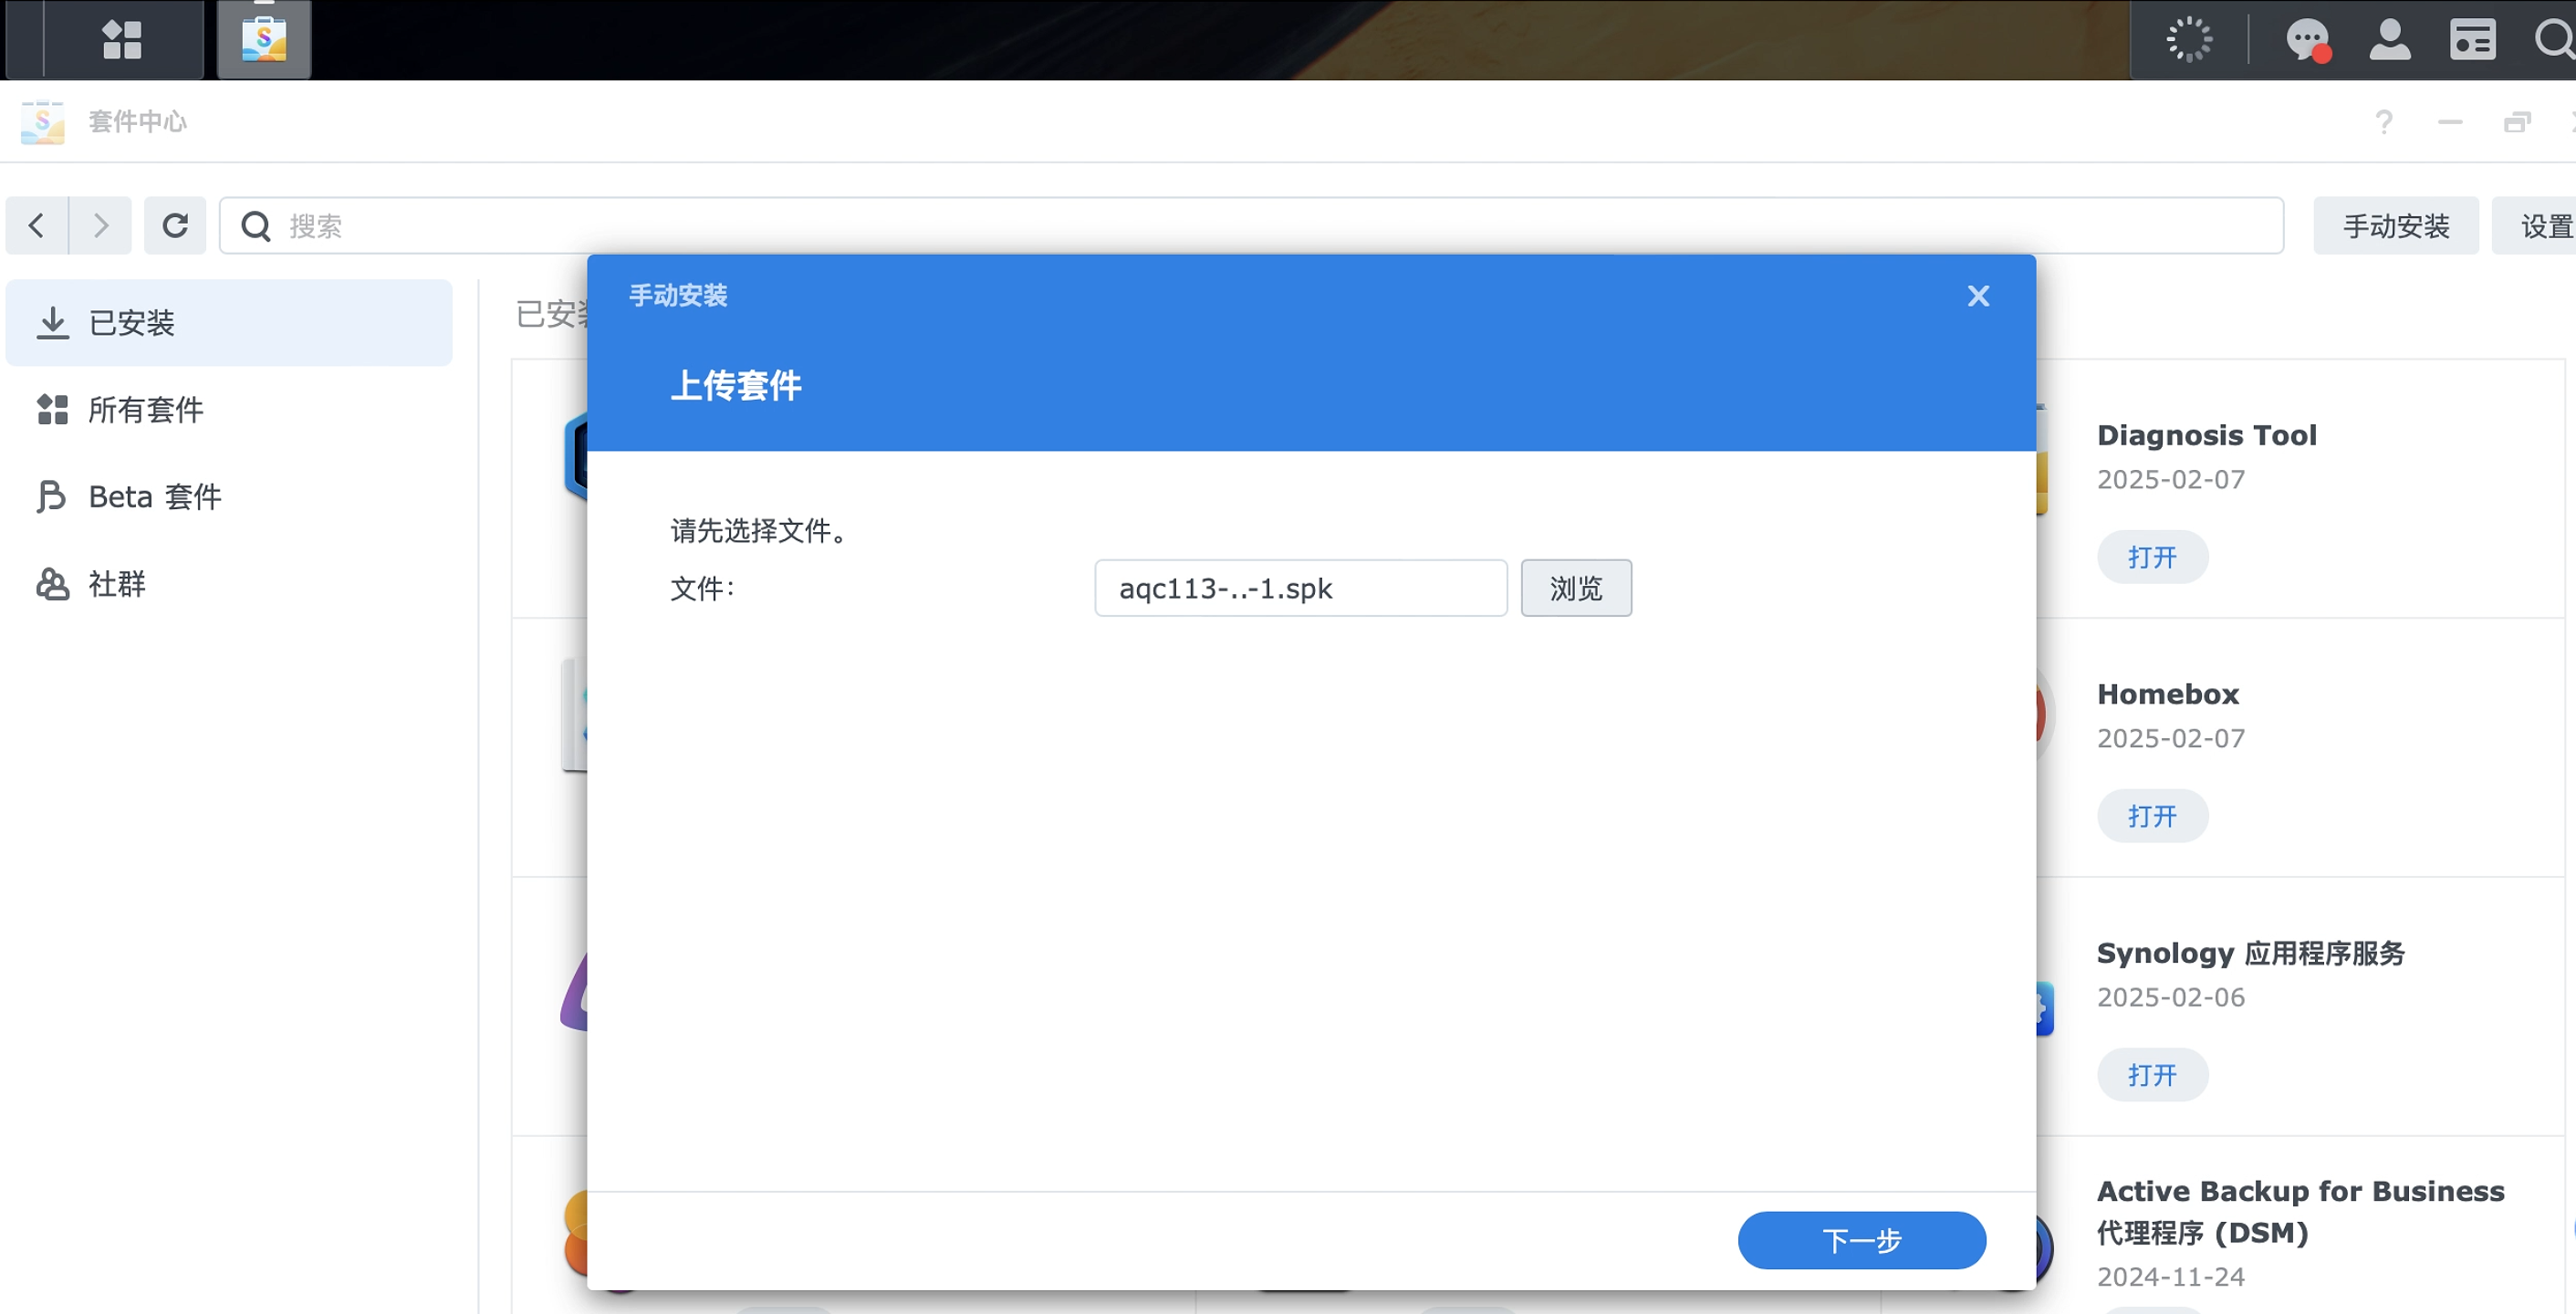This screenshot has width=2576, height=1314.
Task: Select Beta 套件 in the sidebar
Action: (229, 496)
